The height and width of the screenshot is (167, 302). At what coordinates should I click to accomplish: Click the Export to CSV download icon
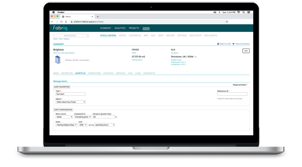218,44
